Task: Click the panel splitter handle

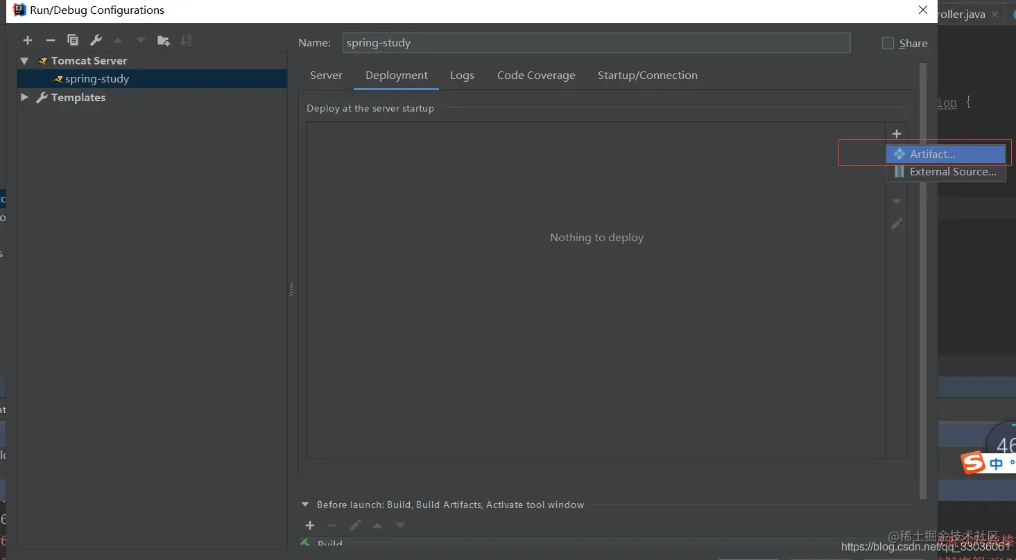Action: pyautogui.click(x=291, y=290)
